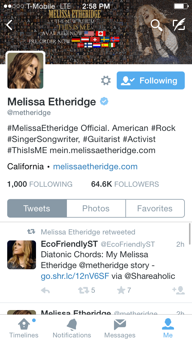Toggle the Following button
The image size is (192, 341).
(x=151, y=80)
